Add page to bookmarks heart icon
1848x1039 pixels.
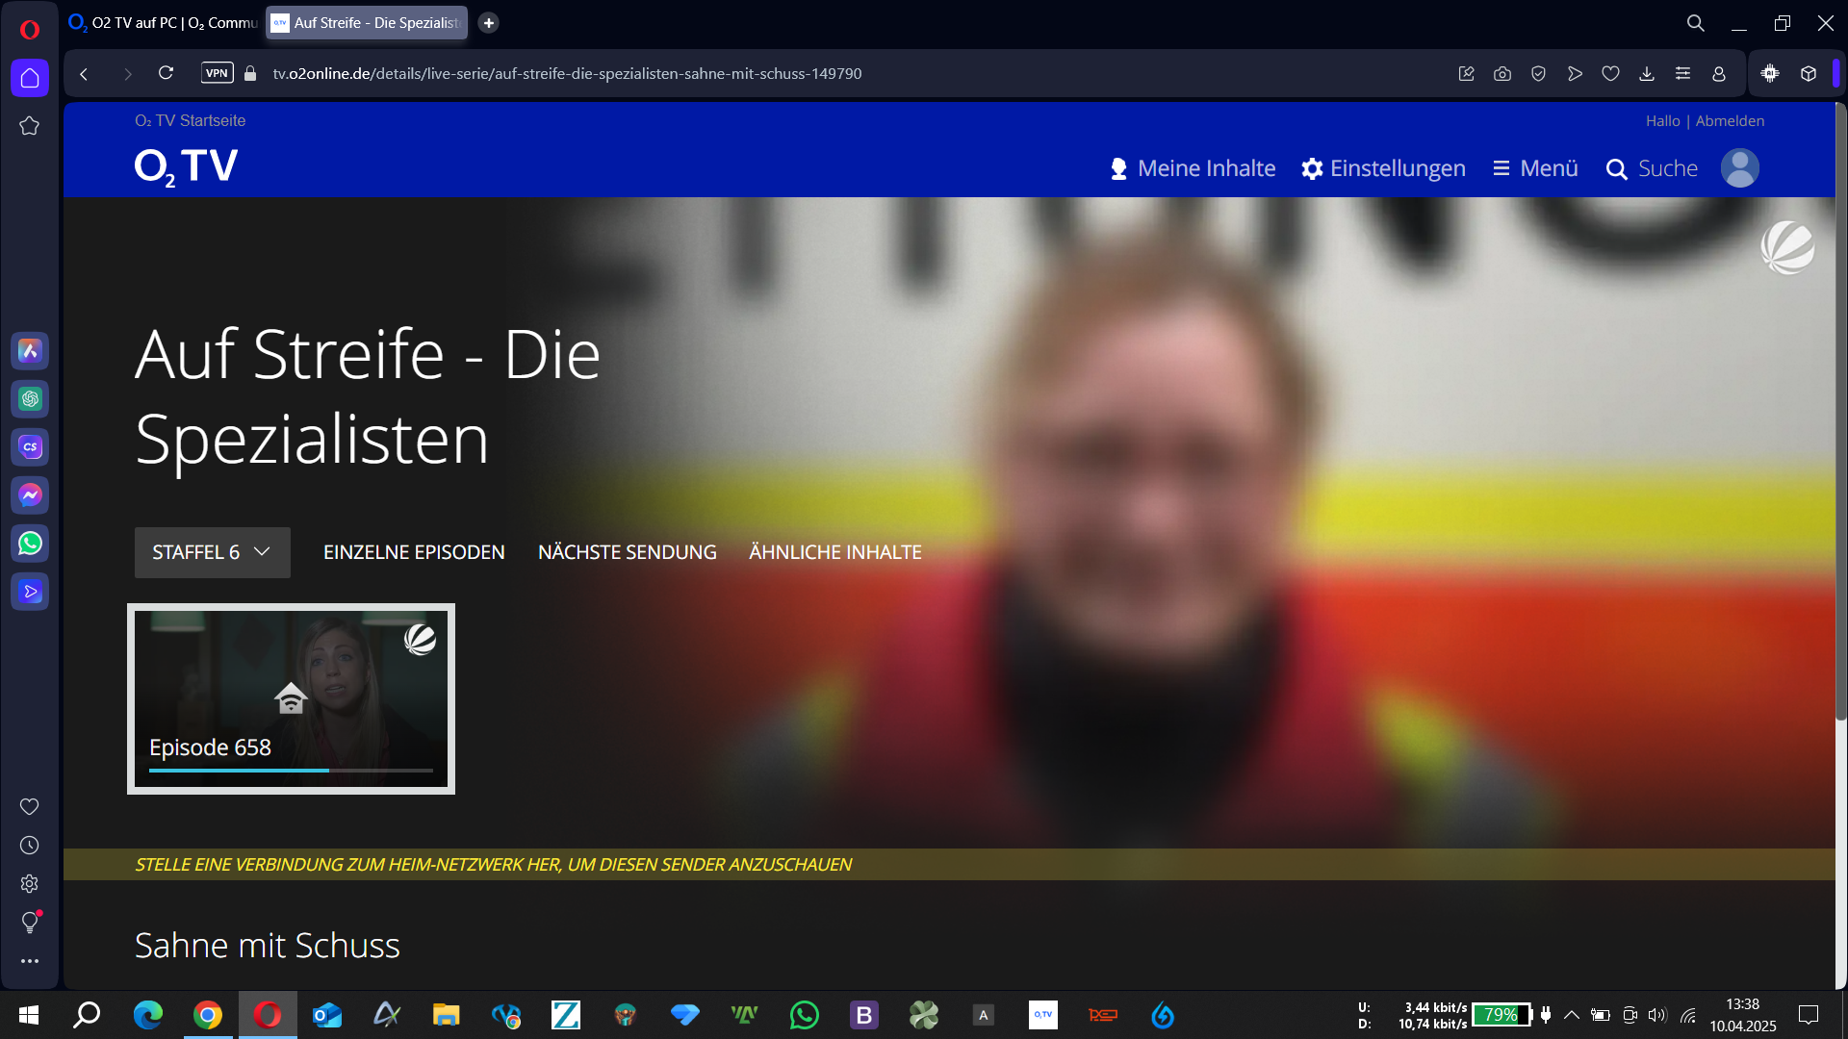pyautogui.click(x=1611, y=74)
